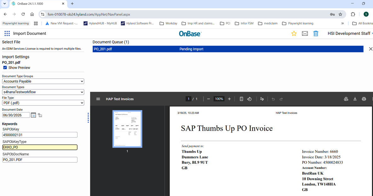Uncheck the Show Preview checkbox
The width and height of the screenshot is (373, 196).
pos(5,68)
